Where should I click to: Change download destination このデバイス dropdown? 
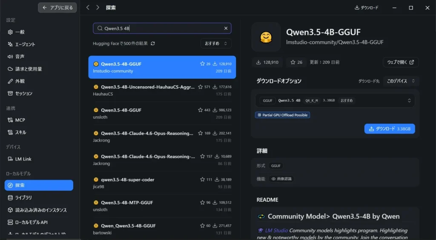pos(401,81)
